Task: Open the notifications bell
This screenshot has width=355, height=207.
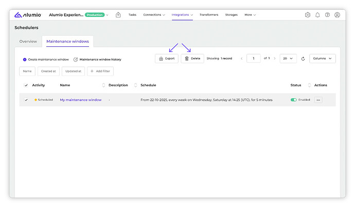Action: click(x=317, y=15)
